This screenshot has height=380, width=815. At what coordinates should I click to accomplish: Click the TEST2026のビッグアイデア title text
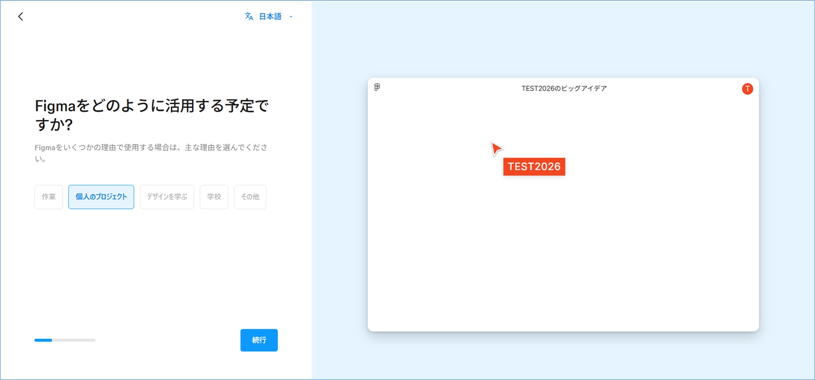click(x=564, y=88)
